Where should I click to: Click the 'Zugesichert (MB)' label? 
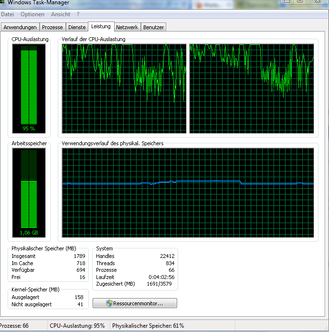(116, 284)
